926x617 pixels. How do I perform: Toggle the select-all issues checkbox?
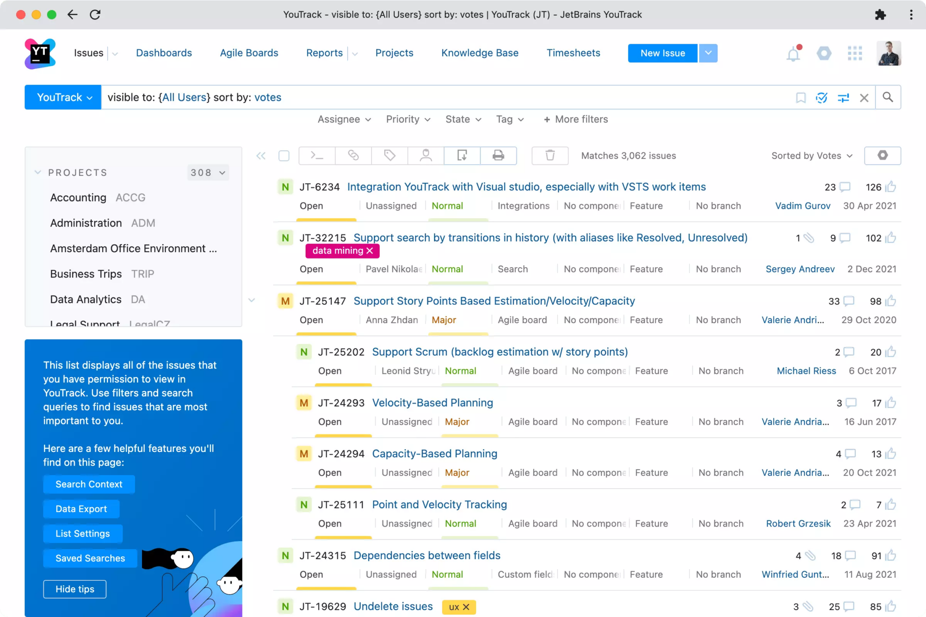(284, 155)
